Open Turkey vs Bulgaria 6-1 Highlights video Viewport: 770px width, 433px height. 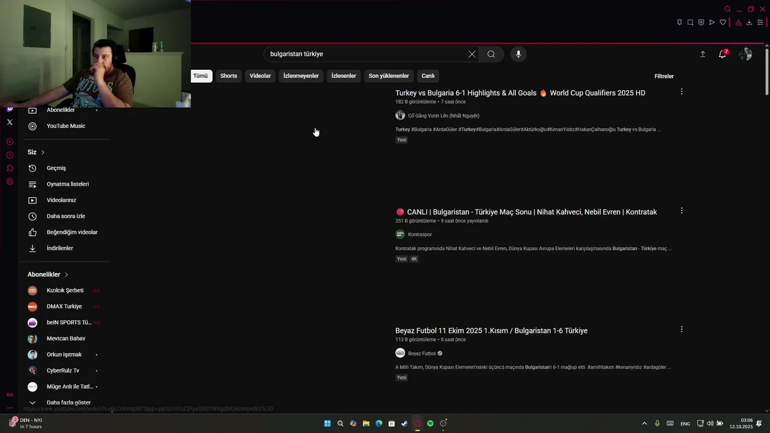[x=520, y=93]
